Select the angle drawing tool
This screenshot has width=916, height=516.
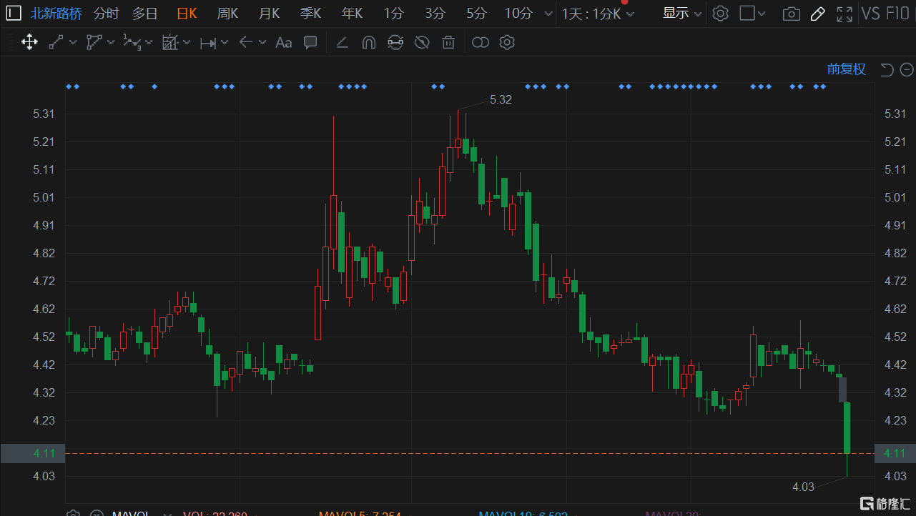[342, 43]
